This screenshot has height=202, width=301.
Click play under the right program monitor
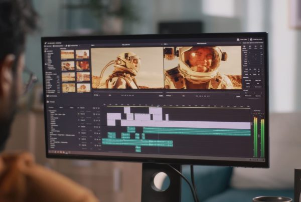click(x=202, y=96)
